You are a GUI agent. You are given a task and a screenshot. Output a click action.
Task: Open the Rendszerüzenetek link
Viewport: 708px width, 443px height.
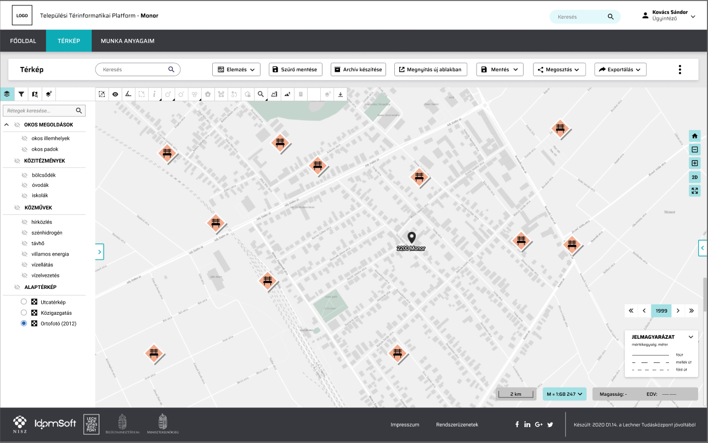click(457, 425)
